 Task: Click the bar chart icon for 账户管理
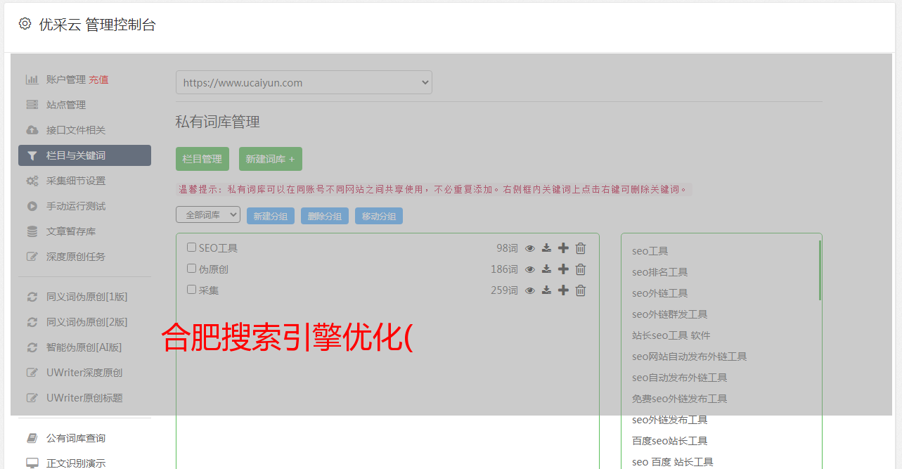(x=32, y=79)
